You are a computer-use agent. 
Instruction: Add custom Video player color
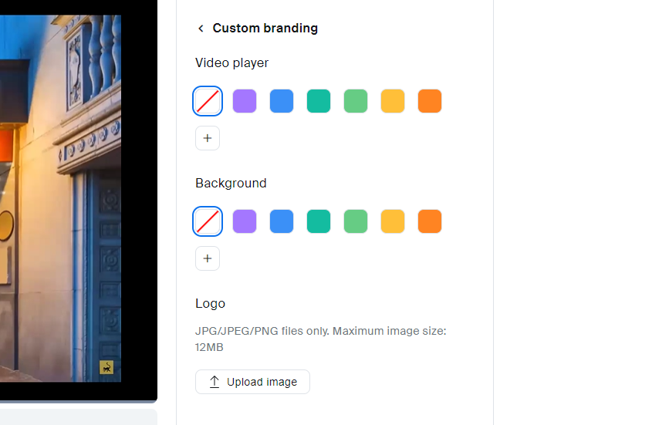208,138
